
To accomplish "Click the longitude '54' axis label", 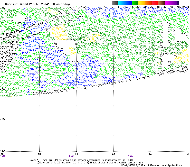I will tap(113, 154).
